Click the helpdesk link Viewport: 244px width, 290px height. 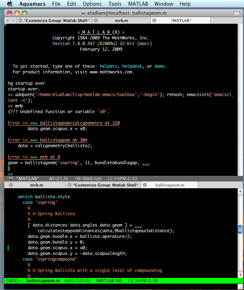pos(134,66)
